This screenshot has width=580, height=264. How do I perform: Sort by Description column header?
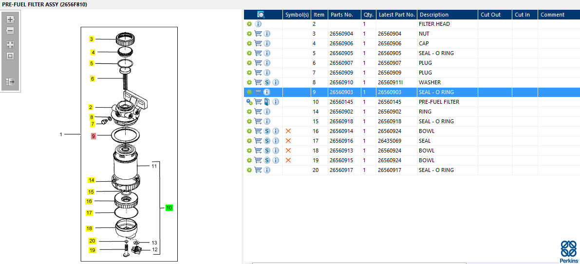(434, 15)
